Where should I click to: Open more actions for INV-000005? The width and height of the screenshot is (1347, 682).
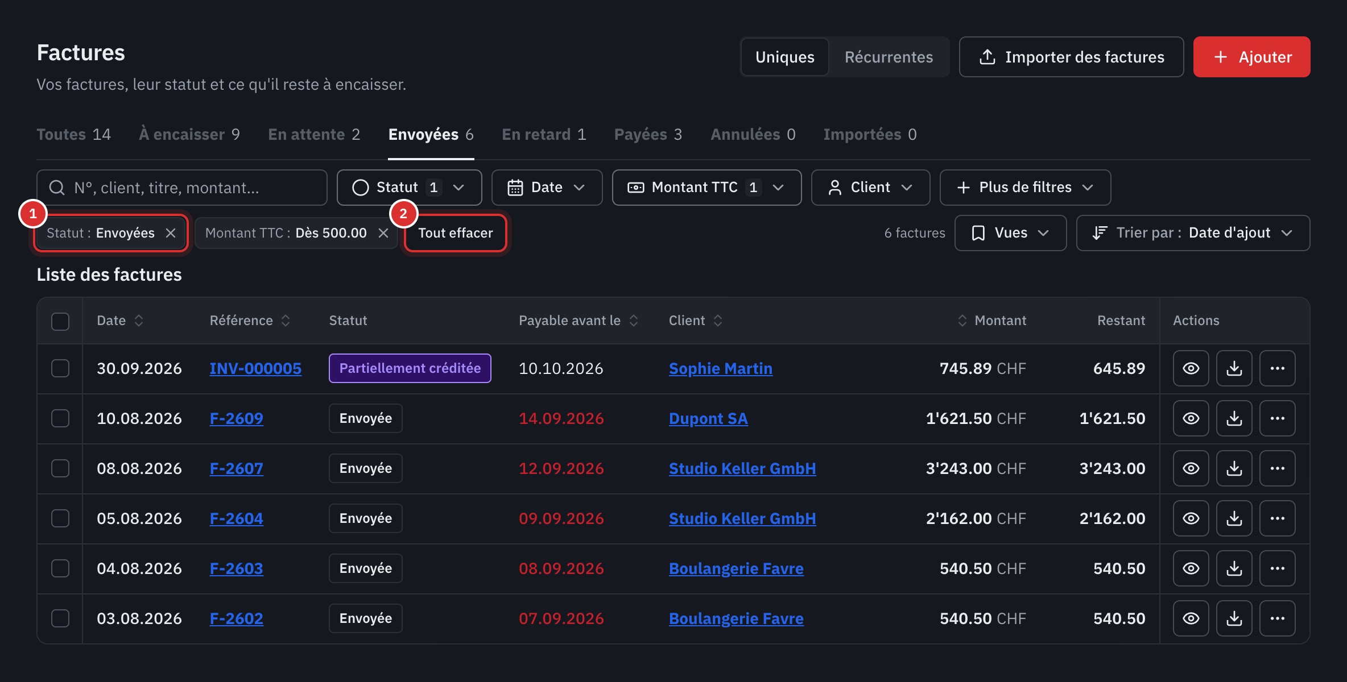click(x=1277, y=368)
